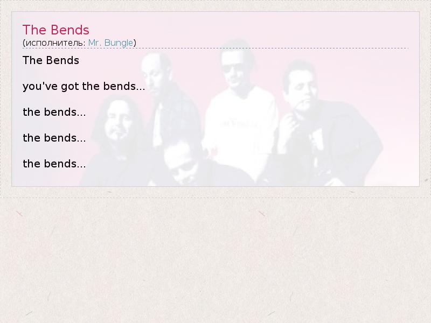431x323 pixels.
Task: Open the Mr. Bungle artist link
Action: point(110,43)
